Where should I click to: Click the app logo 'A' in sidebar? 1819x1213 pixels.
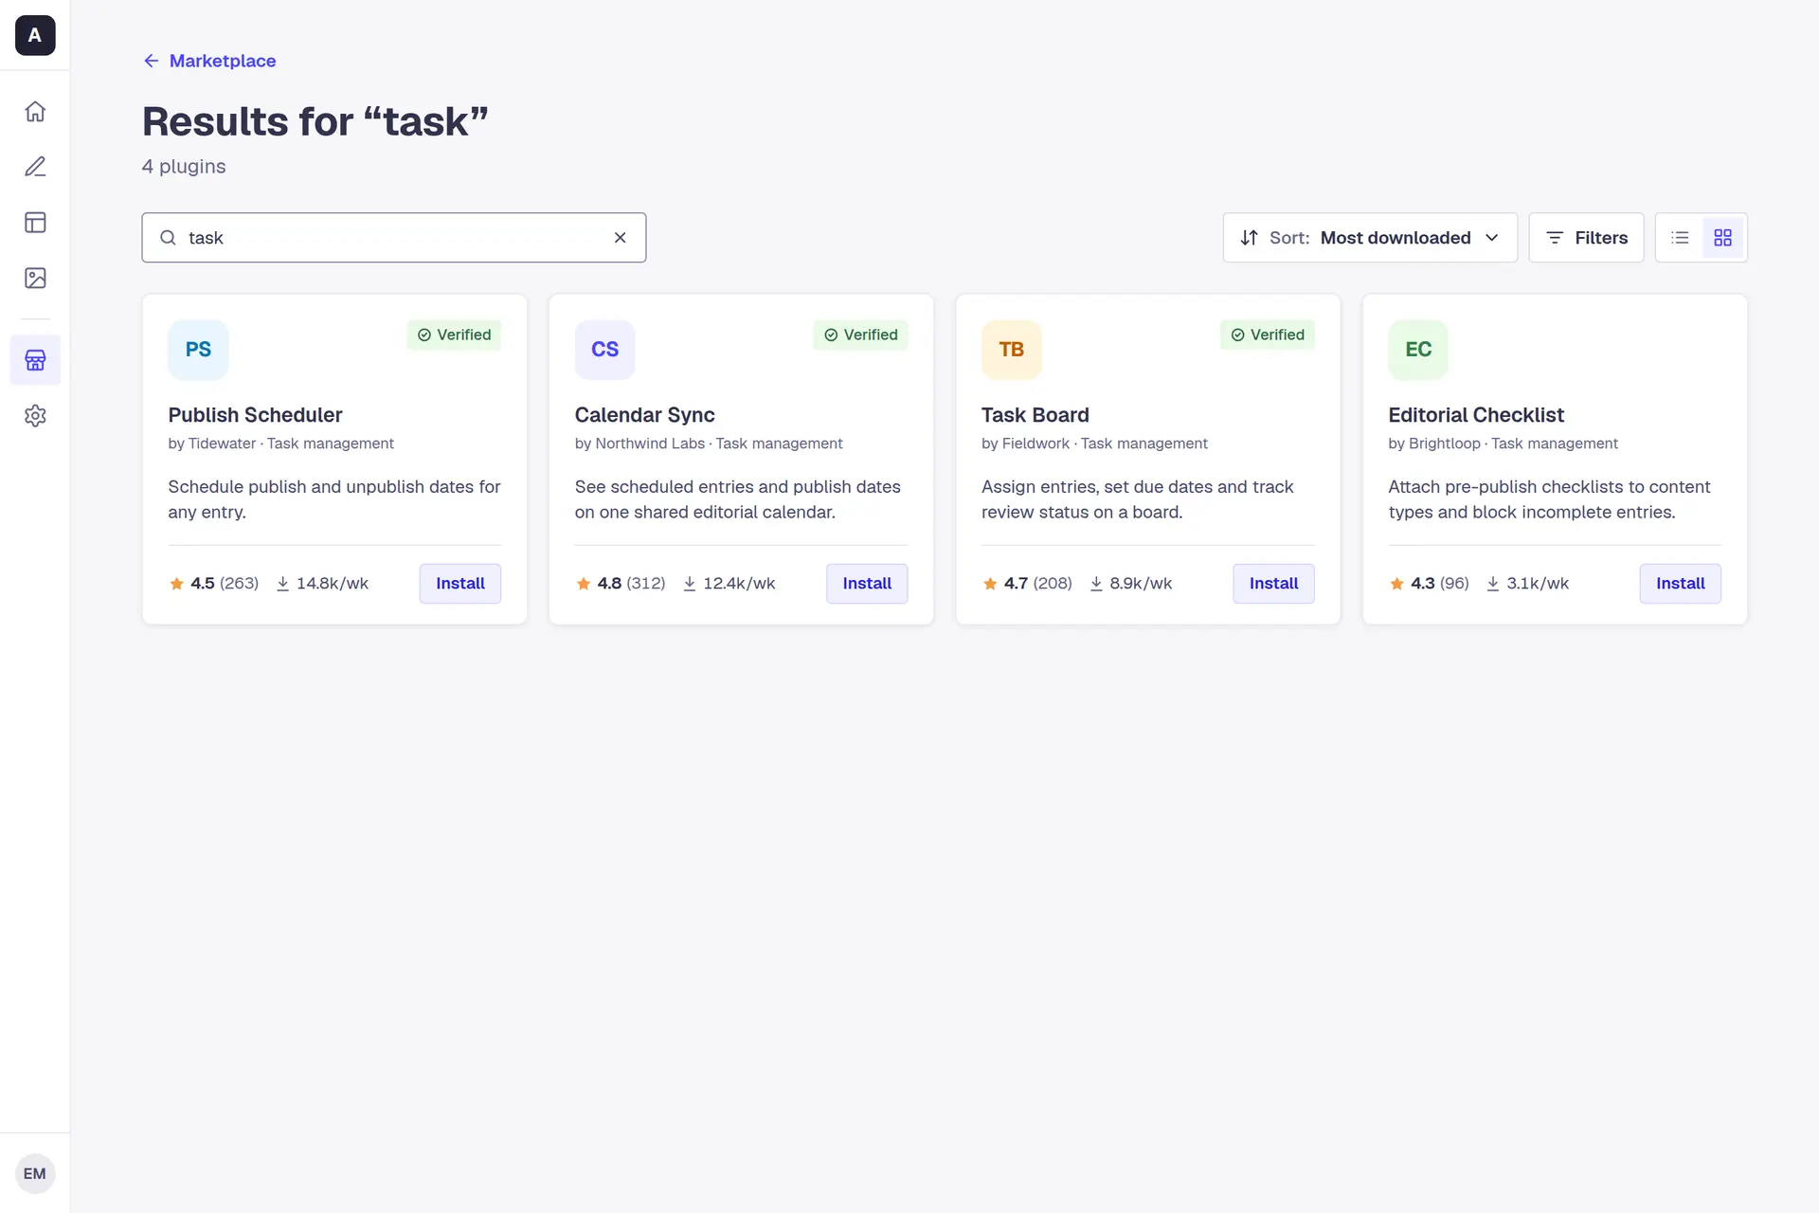pyautogui.click(x=35, y=35)
